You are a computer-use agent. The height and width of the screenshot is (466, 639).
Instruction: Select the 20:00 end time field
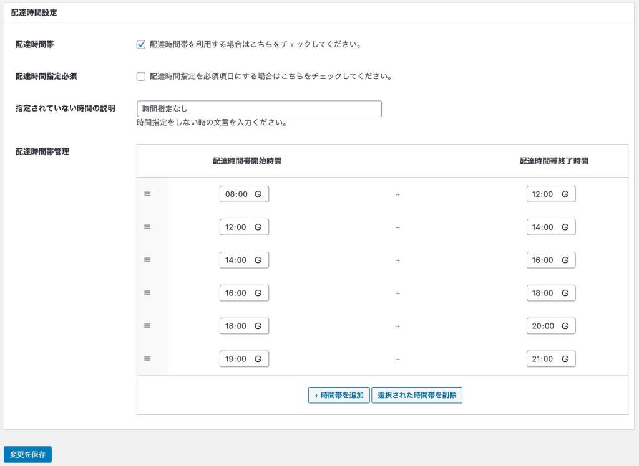click(544, 326)
